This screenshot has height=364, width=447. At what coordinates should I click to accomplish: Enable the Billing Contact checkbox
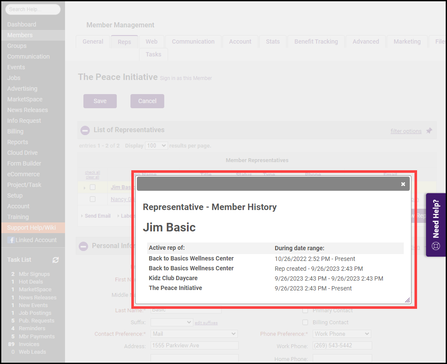(305, 322)
